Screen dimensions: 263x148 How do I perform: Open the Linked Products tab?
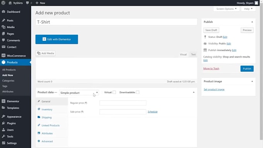pos(52,125)
